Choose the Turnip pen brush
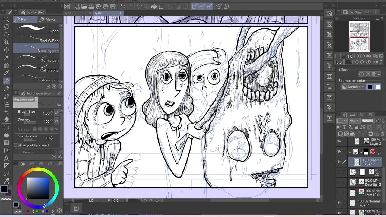This screenshot has height=217, width=386. (x=36, y=59)
